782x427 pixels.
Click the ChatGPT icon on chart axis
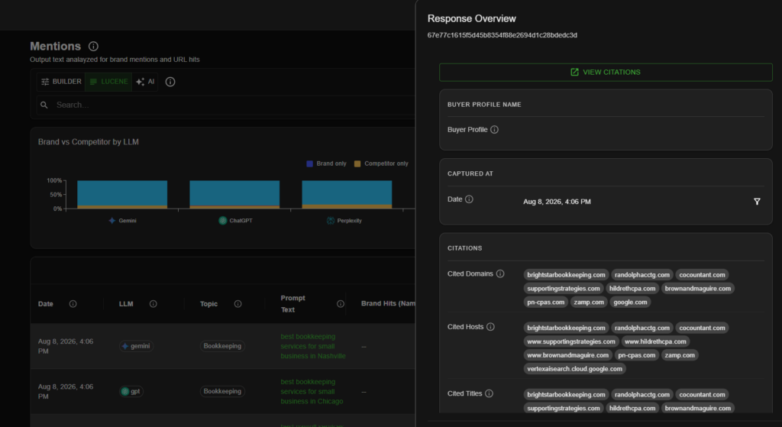(x=223, y=221)
